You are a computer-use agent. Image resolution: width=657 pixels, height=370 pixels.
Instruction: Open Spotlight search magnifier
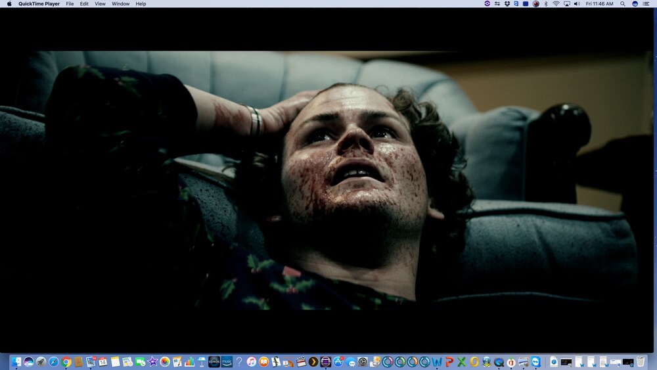tap(623, 4)
